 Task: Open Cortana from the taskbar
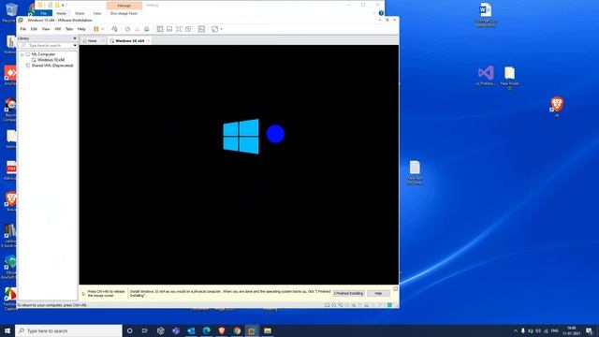point(129,330)
